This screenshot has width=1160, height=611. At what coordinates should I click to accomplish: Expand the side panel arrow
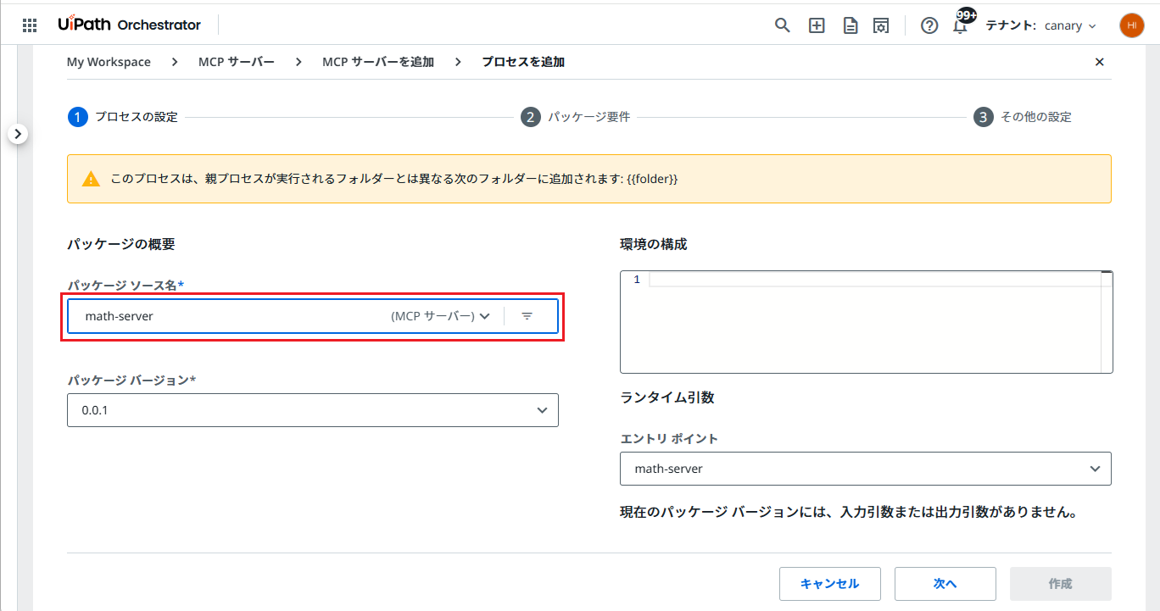pyautogui.click(x=19, y=134)
